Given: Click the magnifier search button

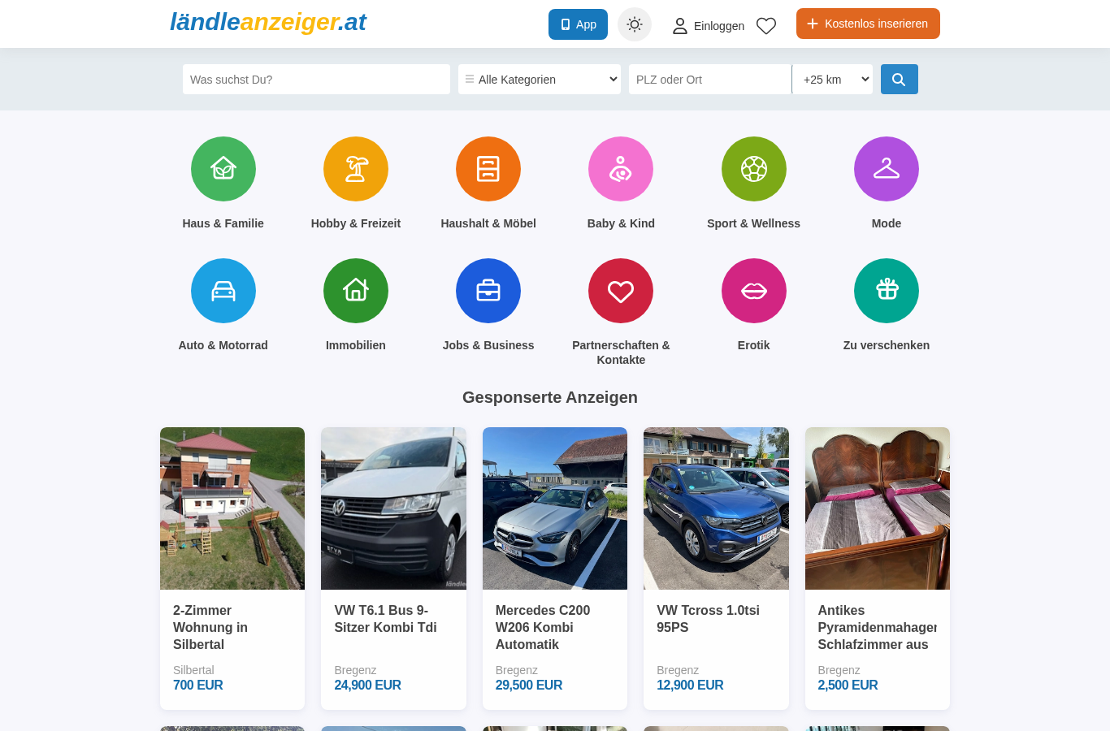Looking at the screenshot, I should (x=900, y=80).
